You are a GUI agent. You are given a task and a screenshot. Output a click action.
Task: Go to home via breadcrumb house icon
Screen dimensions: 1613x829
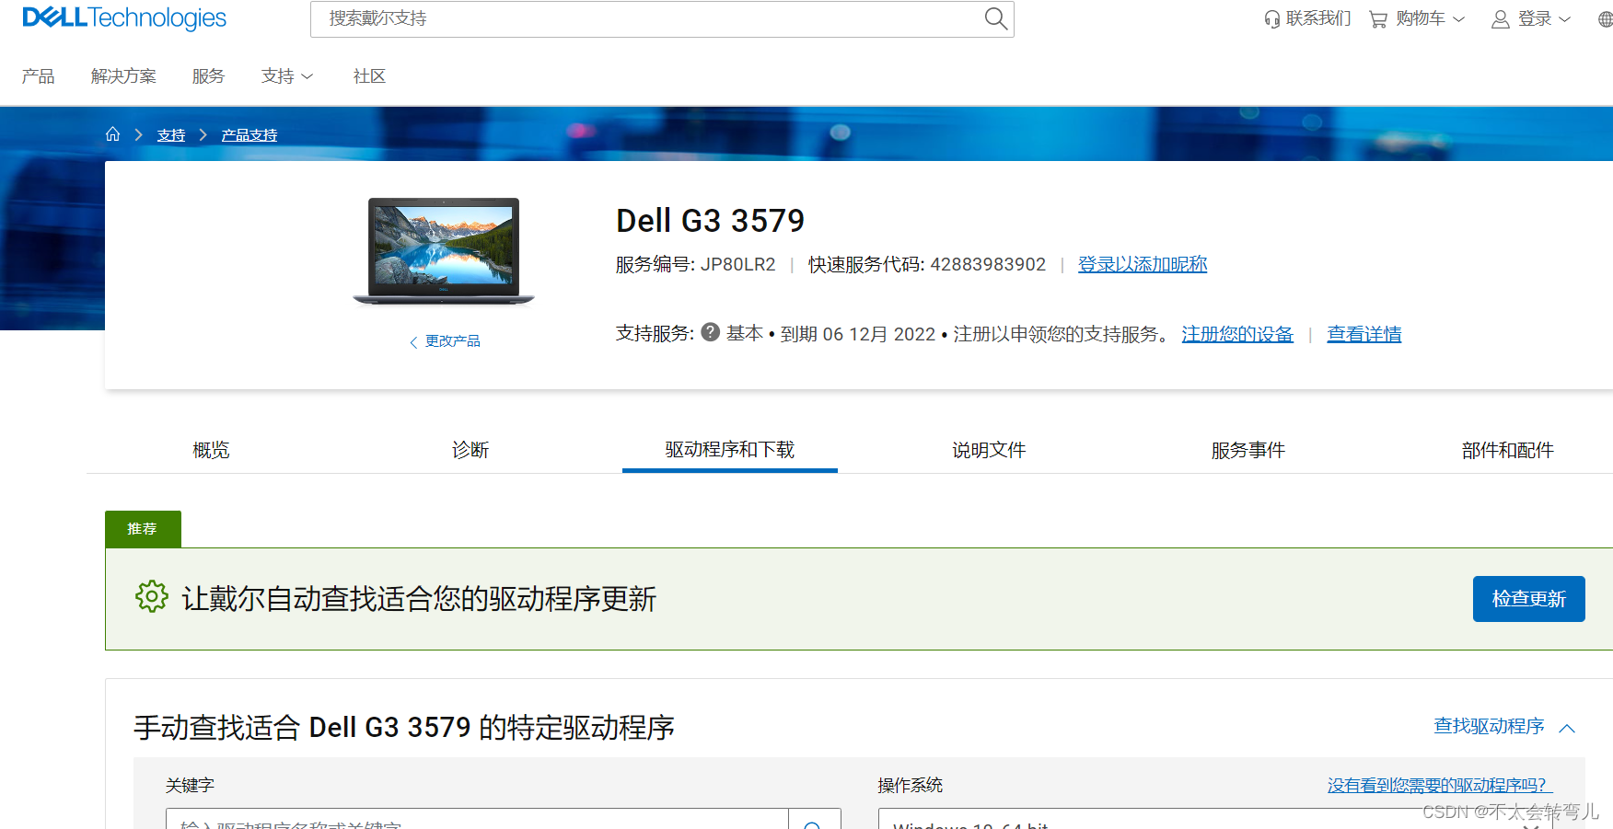tap(112, 134)
